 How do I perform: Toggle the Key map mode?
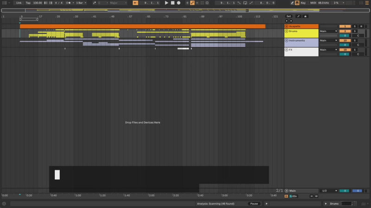tap(303, 3)
